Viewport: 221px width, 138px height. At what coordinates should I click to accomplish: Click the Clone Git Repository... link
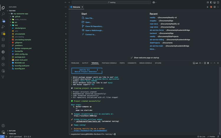click(94, 26)
